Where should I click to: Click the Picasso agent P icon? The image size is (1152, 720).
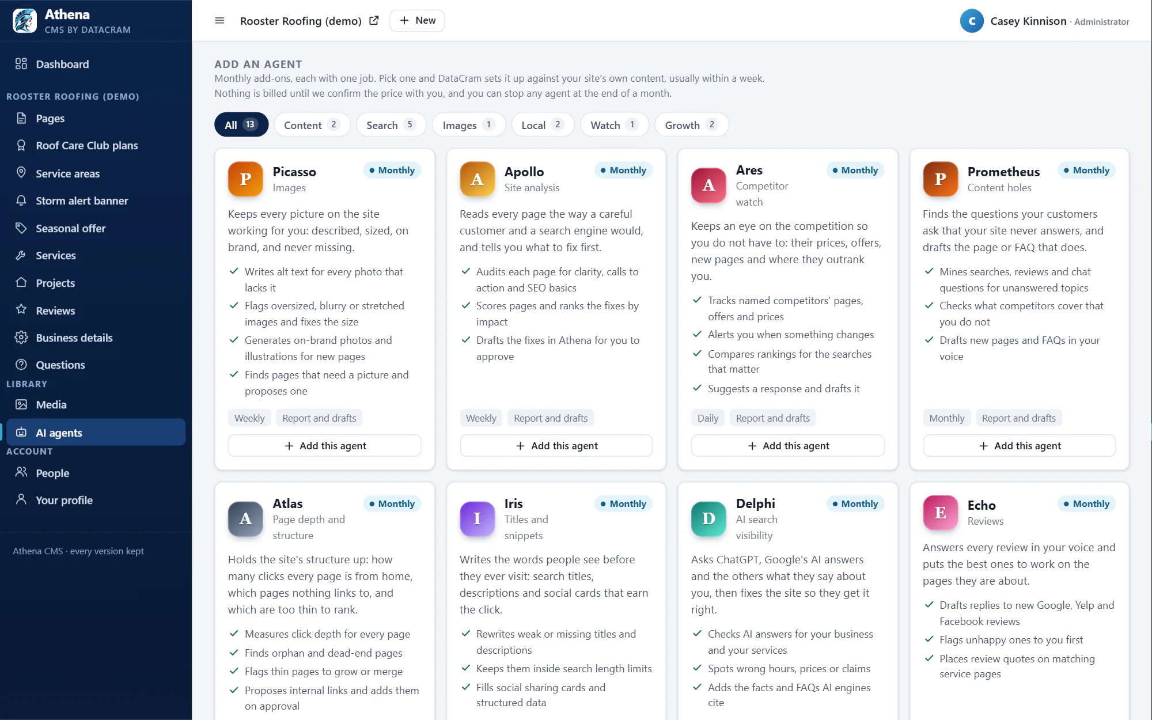(x=245, y=179)
